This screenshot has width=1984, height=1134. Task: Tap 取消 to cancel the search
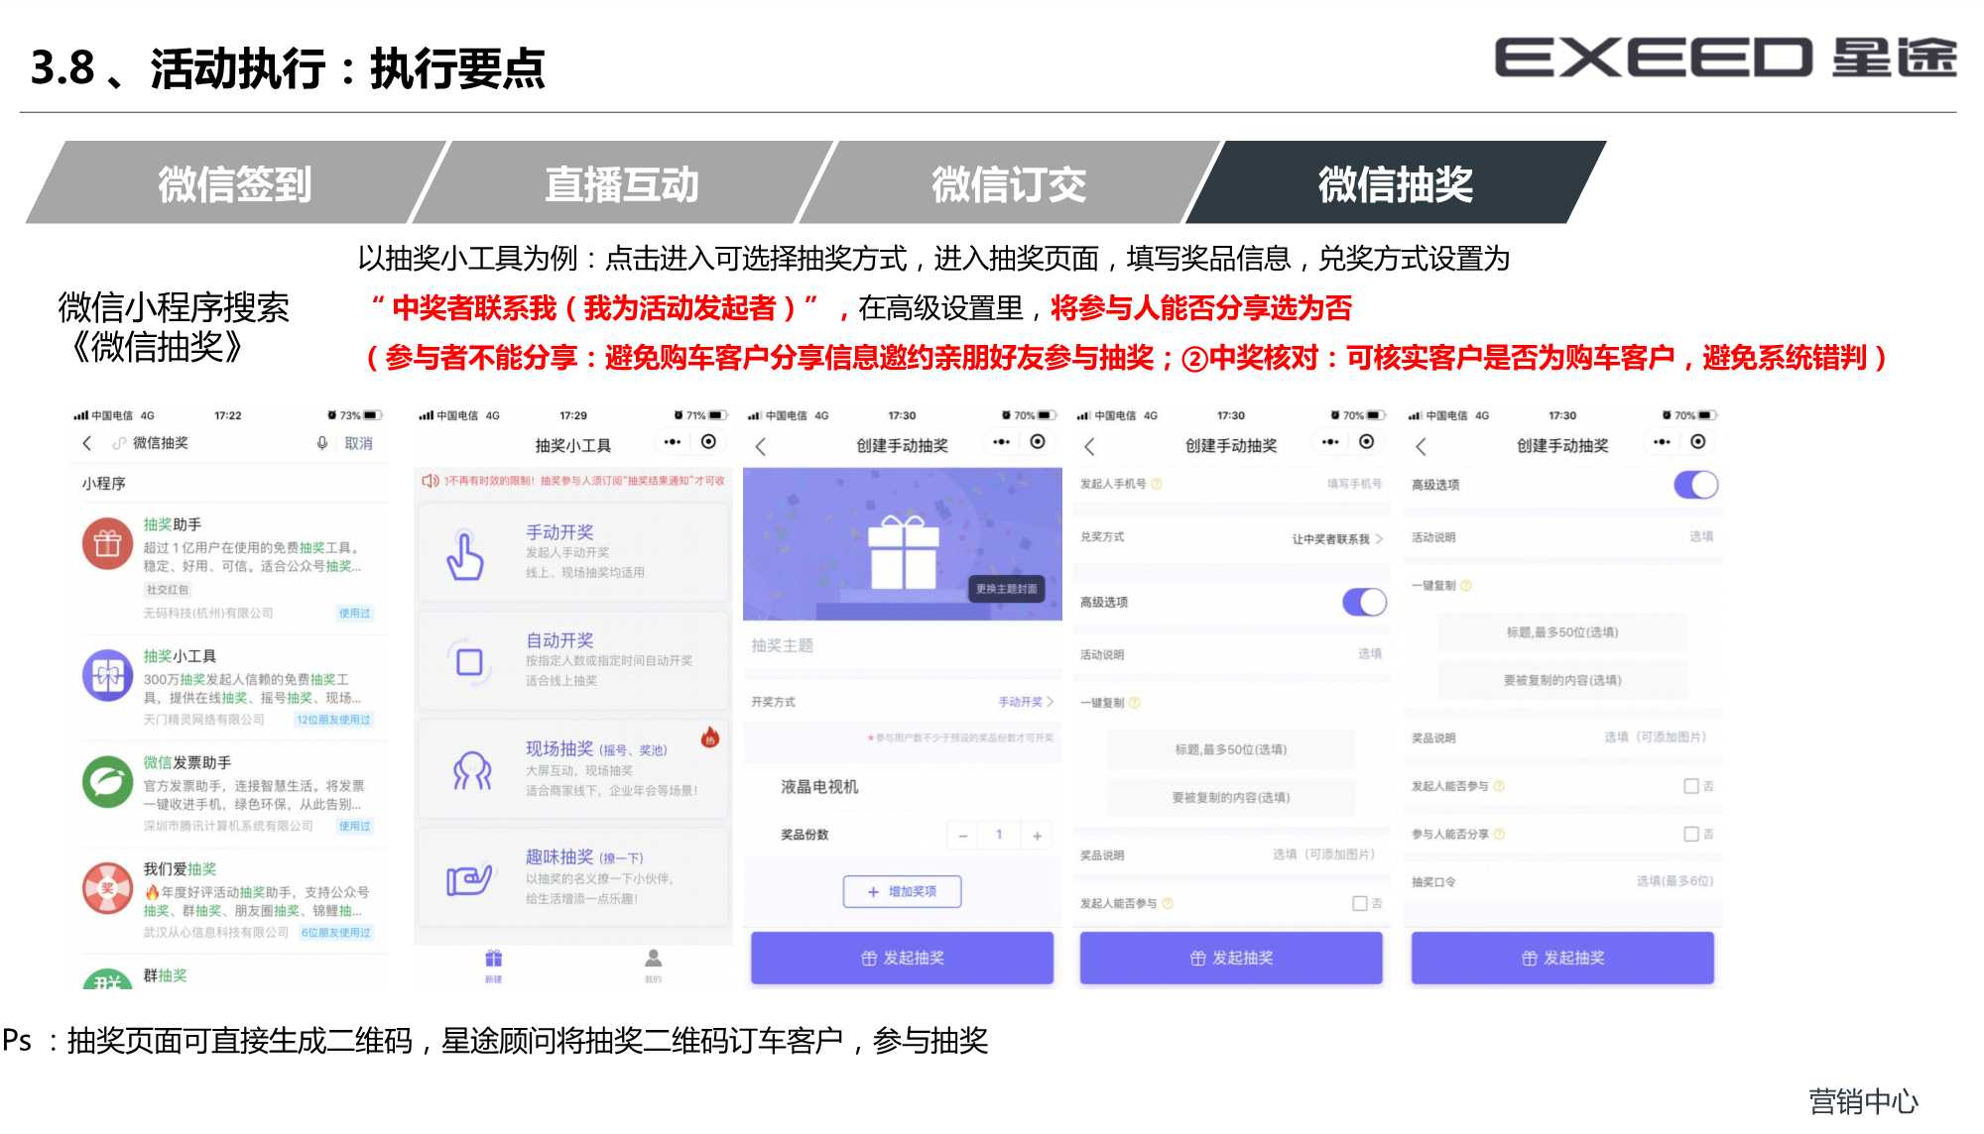click(358, 443)
